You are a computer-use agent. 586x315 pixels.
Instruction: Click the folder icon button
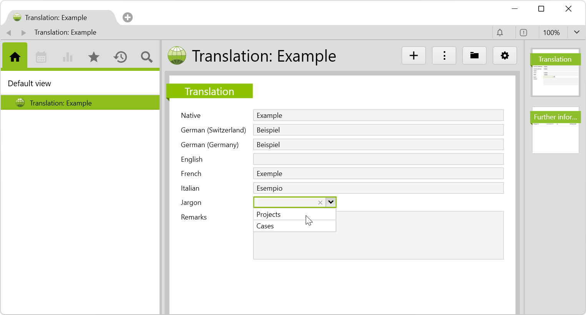[x=474, y=56]
